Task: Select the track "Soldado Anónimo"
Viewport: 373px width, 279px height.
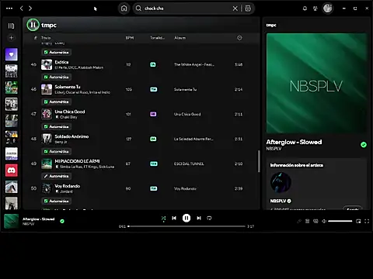Action: pos(71,136)
